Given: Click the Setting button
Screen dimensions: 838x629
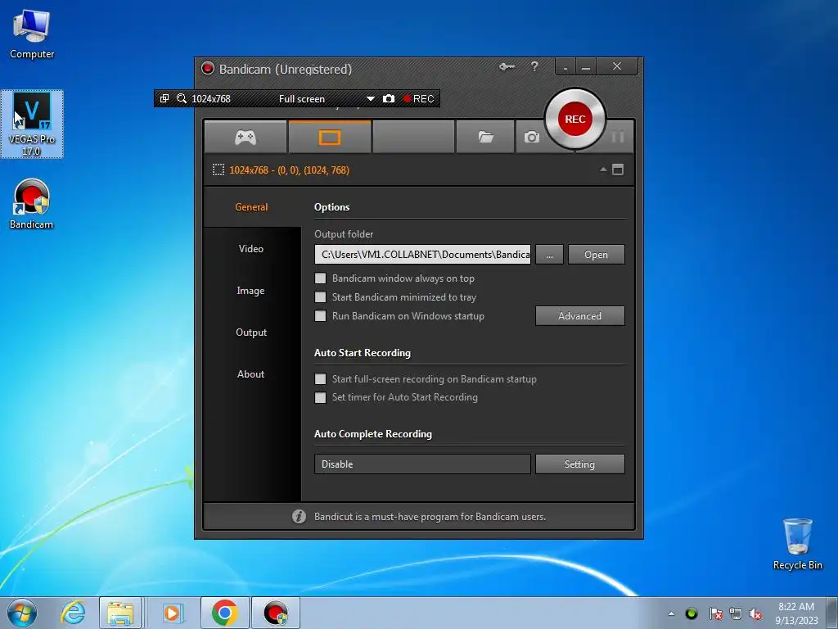Looking at the screenshot, I should (580, 464).
